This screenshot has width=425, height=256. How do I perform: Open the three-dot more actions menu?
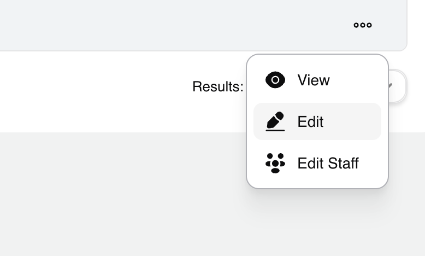[x=363, y=25]
